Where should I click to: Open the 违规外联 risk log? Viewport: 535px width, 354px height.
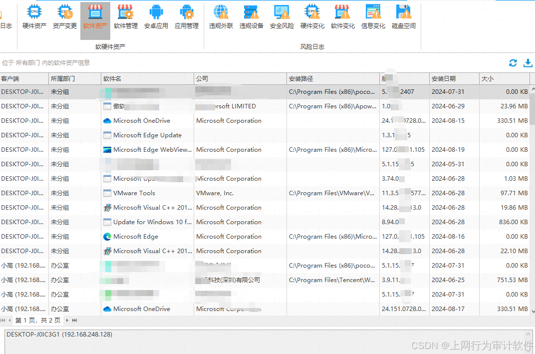point(221,16)
